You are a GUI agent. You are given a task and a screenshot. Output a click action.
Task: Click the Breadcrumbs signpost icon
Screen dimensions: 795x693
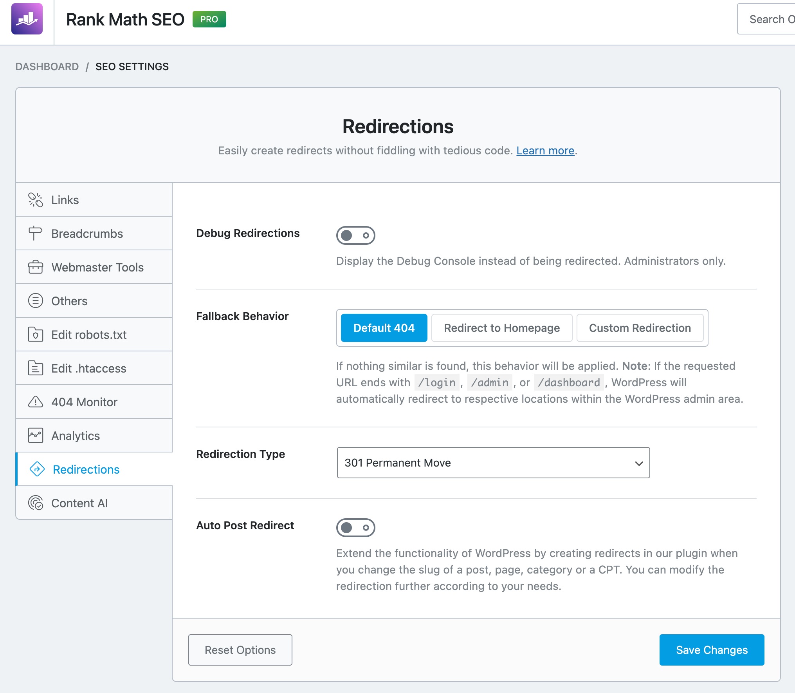tap(36, 233)
